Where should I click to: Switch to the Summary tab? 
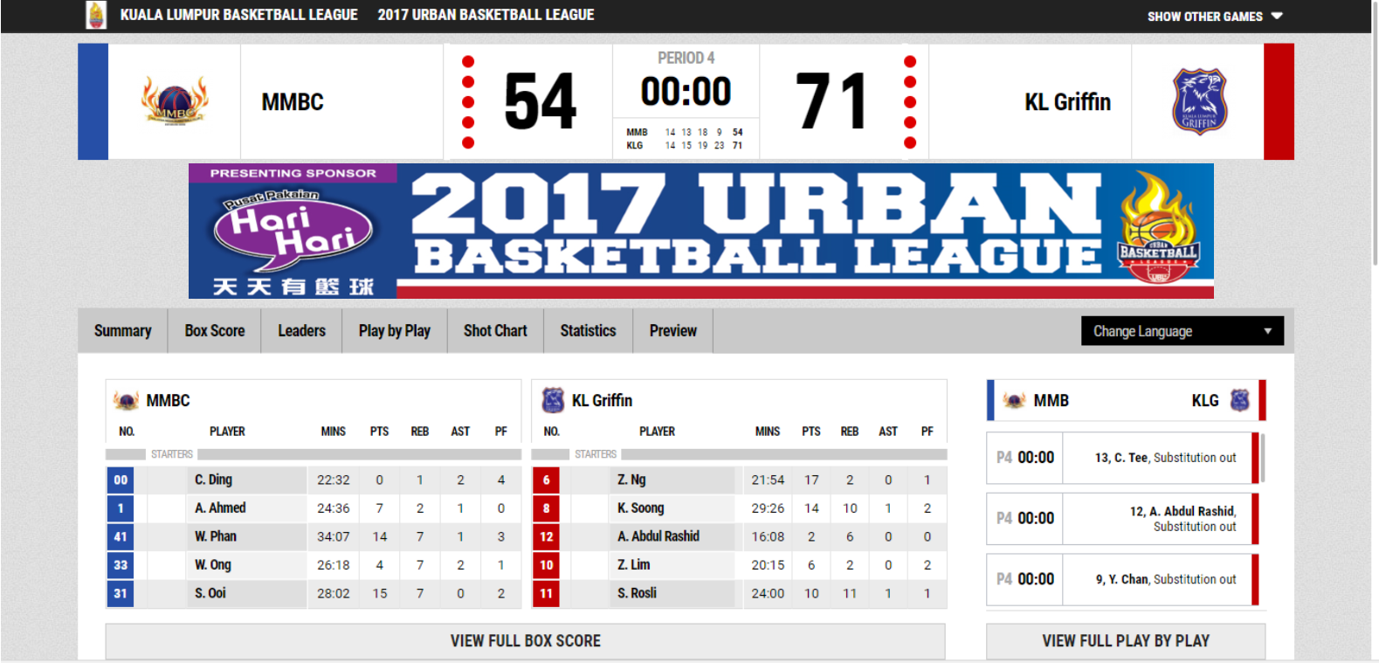[x=122, y=331]
